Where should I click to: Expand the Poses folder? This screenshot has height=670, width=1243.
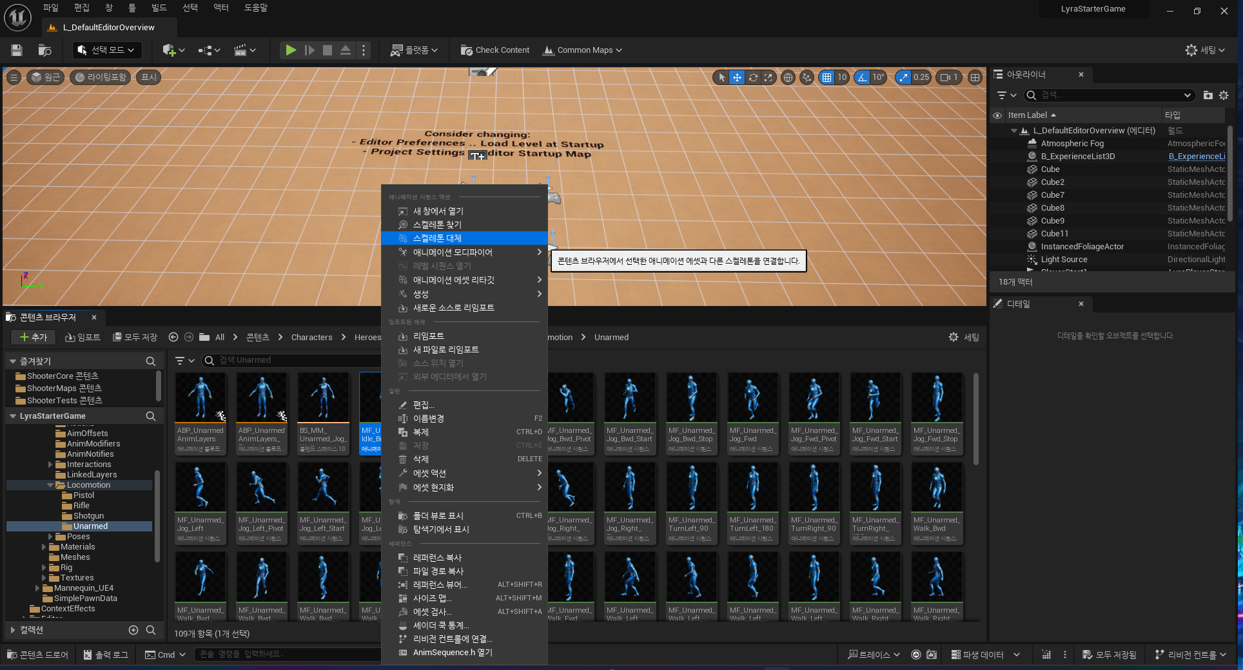click(50, 537)
